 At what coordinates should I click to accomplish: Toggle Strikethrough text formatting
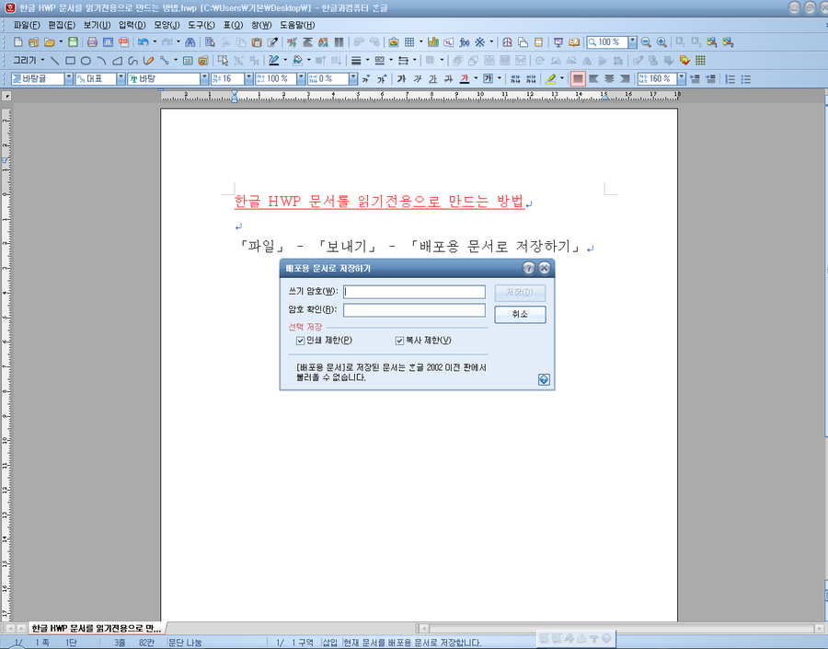tap(448, 79)
